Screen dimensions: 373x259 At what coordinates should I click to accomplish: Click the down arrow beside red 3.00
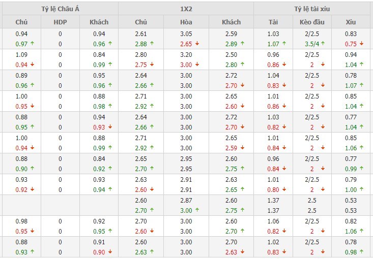[197, 64]
